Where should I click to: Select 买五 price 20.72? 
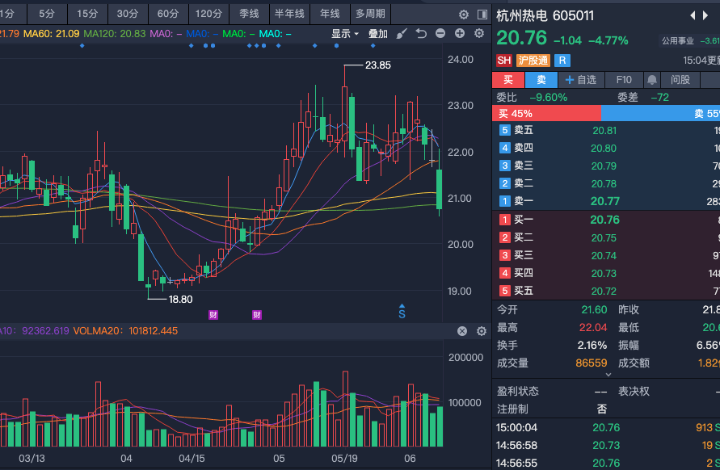[x=606, y=291]
